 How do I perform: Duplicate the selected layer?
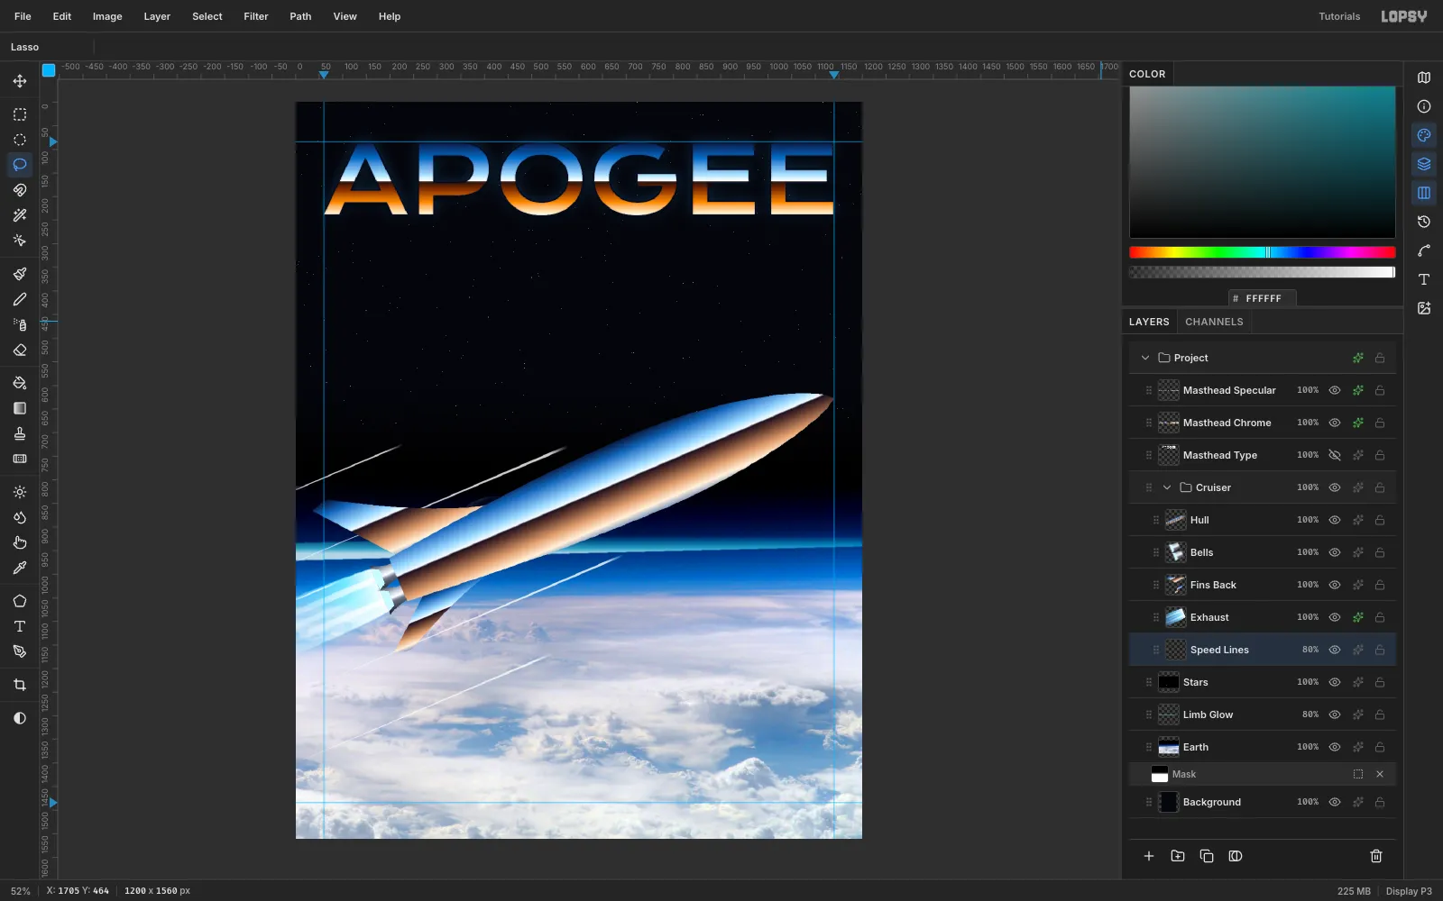[1207, 856]
